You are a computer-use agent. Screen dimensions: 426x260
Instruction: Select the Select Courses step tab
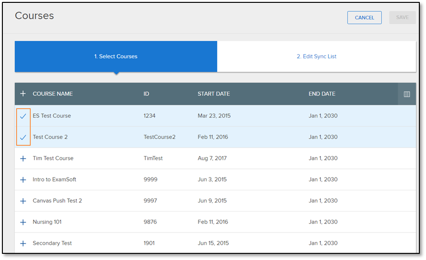[116, 56]
